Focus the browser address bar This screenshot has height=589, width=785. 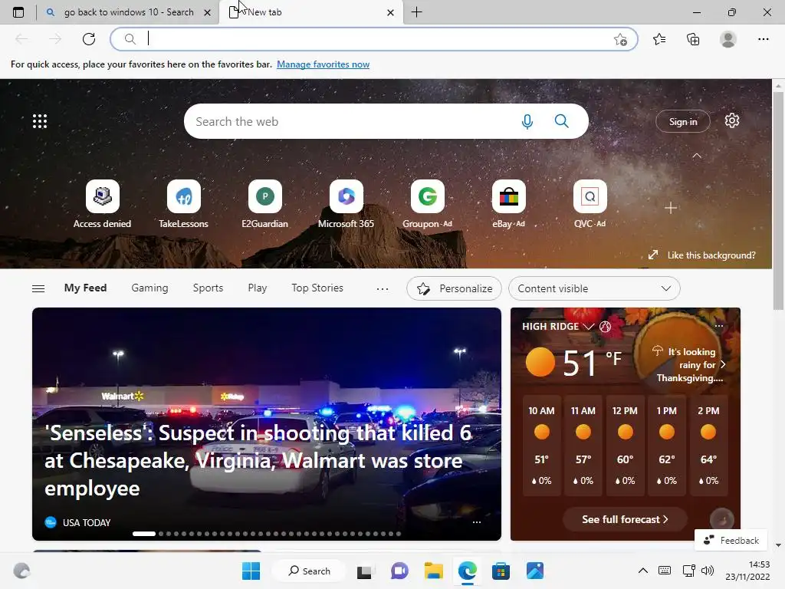373,39
